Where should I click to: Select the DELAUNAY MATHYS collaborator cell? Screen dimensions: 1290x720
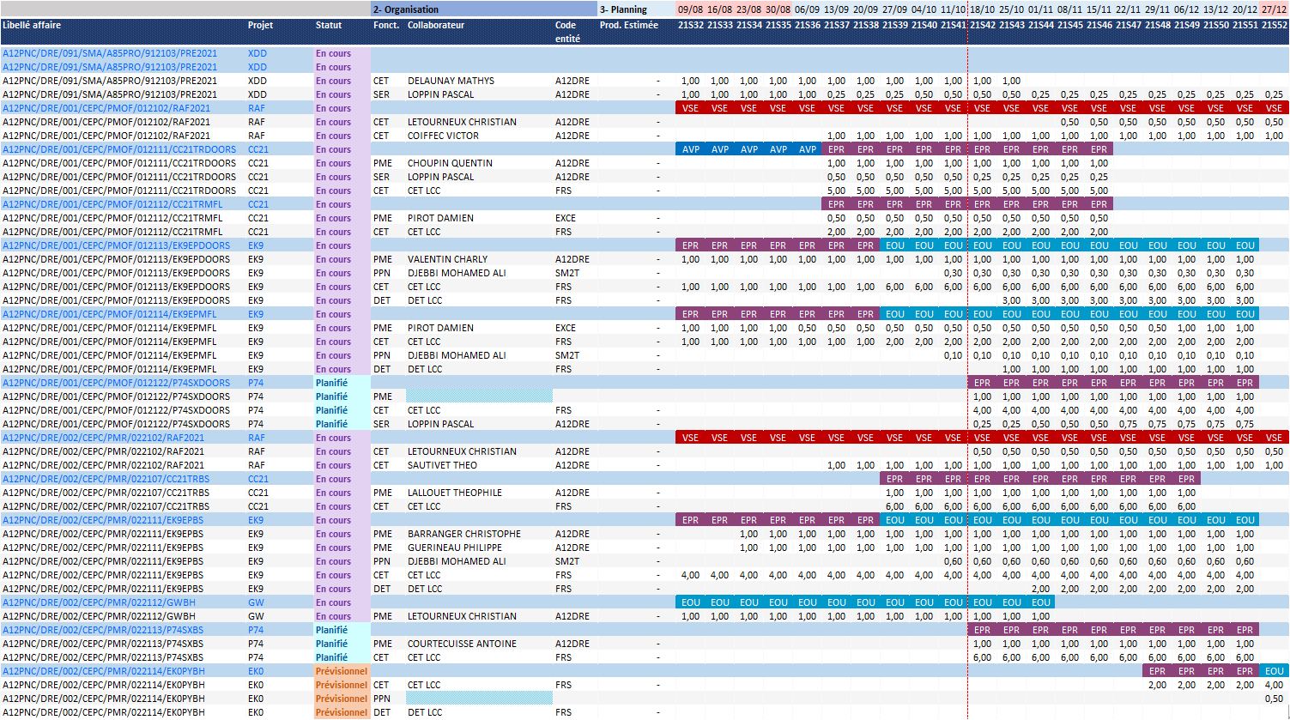click(451, 81)
